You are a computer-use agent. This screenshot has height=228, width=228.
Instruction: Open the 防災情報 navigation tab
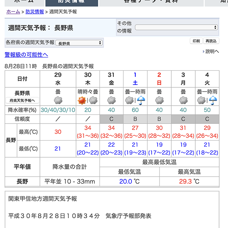[72, 2]
